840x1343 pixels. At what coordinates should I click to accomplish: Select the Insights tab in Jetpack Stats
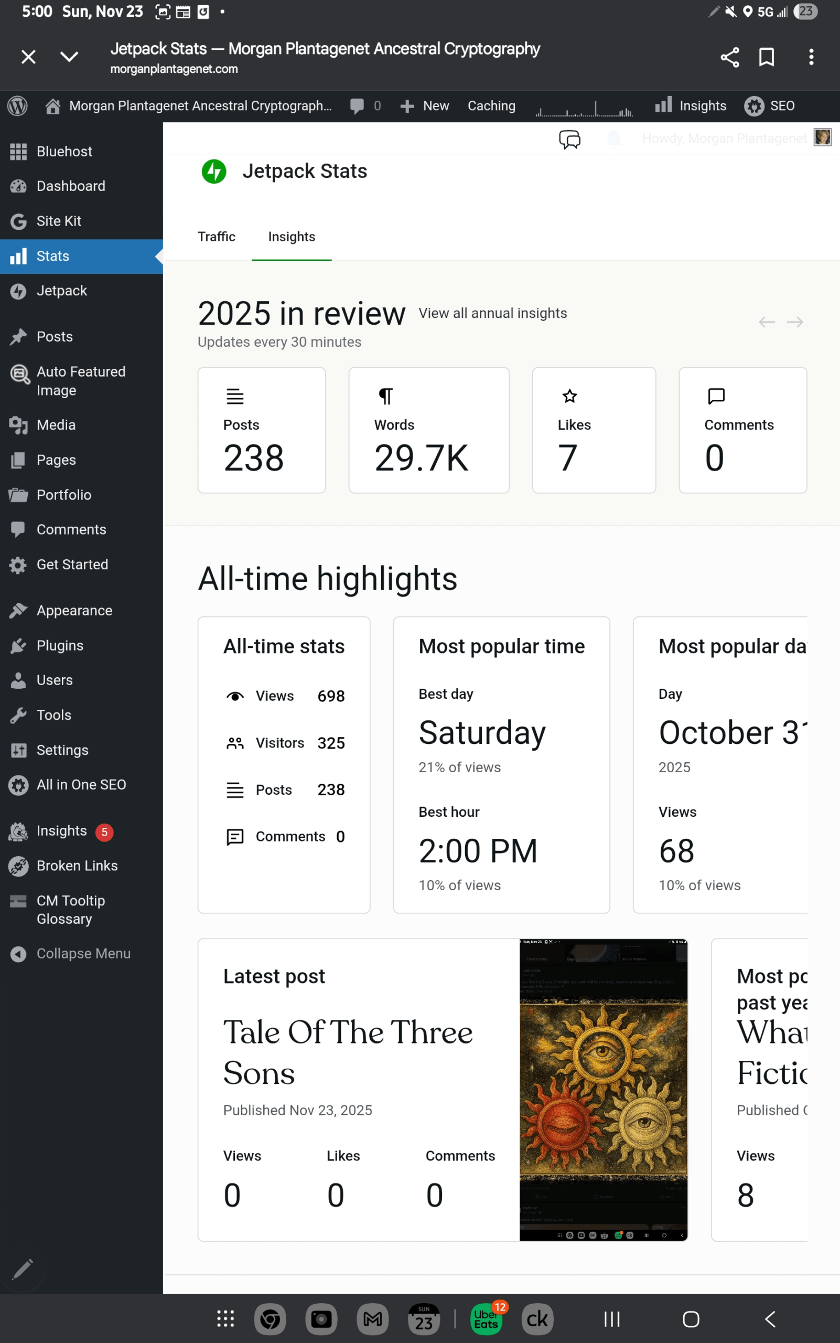291,237
